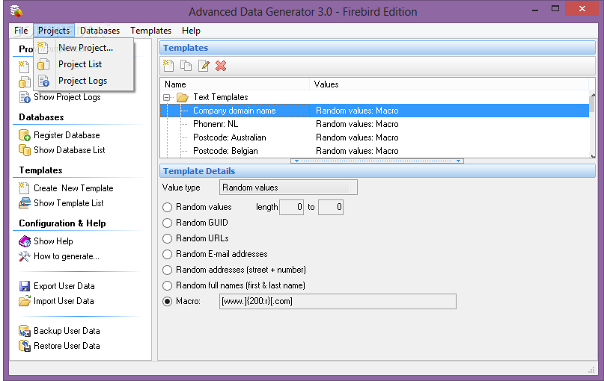
Task: Click the Restore User Data icon
Action: point(25,346)
